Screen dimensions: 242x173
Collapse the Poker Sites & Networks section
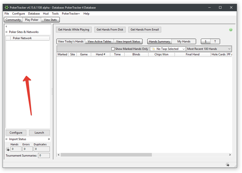pos(7,32)
